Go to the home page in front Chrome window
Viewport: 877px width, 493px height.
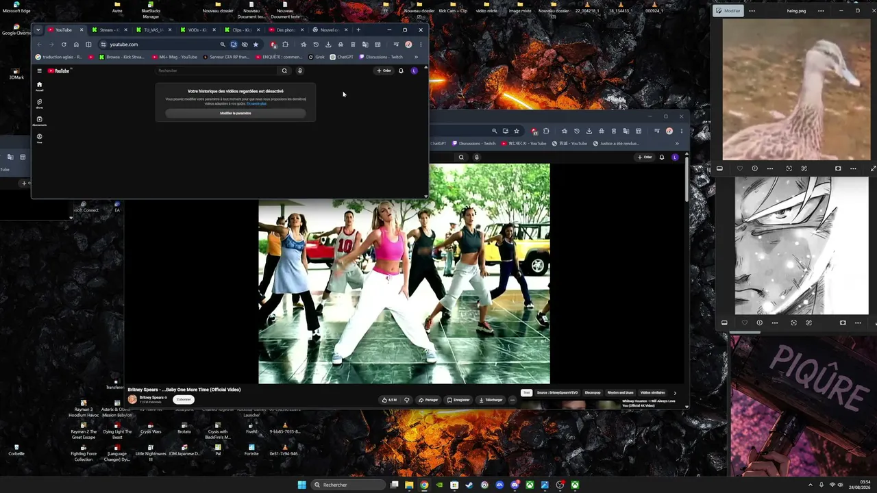coord(76,45)
